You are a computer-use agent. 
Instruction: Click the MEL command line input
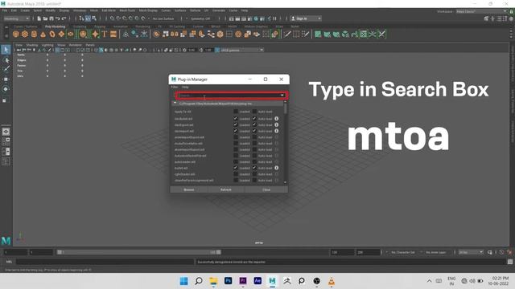[x=105, y=262]
